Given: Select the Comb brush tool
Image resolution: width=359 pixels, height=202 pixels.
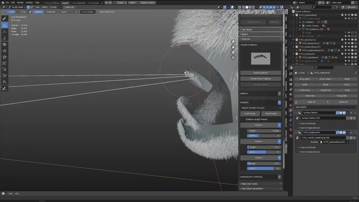Looking at the screenshot, I should (4, 44).
